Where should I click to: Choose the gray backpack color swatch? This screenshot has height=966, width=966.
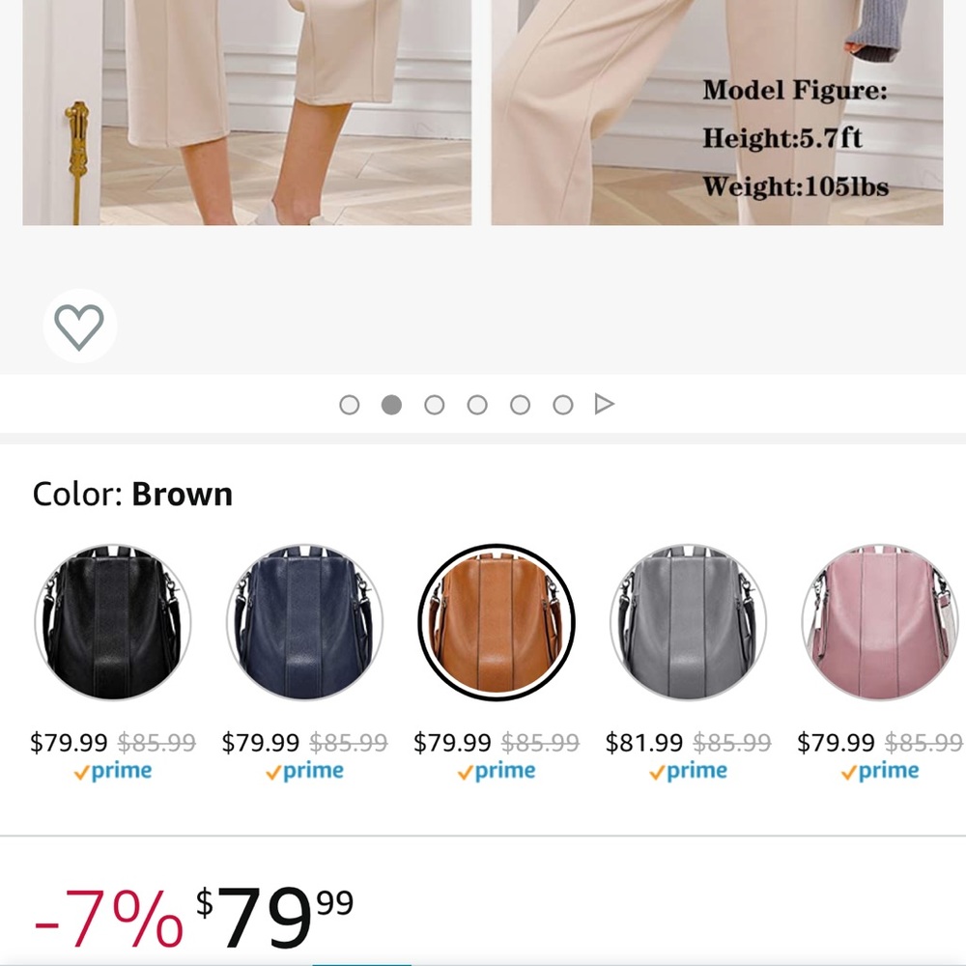[688, 622]
